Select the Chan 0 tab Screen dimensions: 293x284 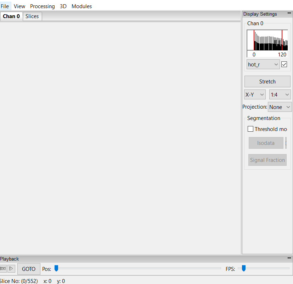pyautogui.click(x=11, y=16)
